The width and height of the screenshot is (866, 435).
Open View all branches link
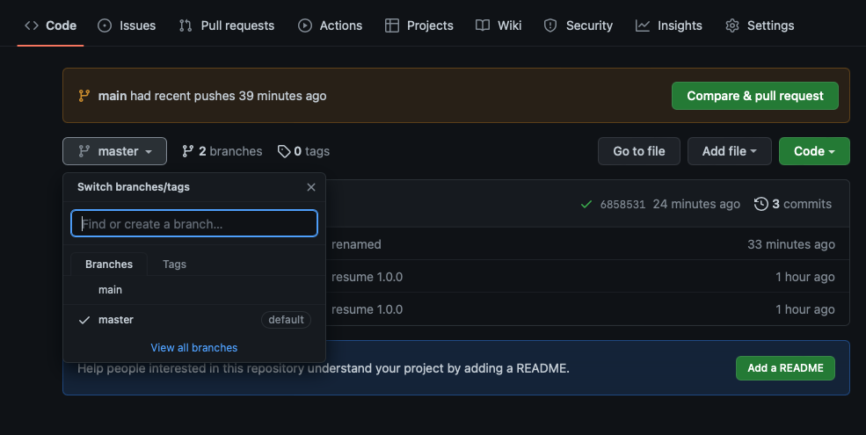[x=193, y=348]
